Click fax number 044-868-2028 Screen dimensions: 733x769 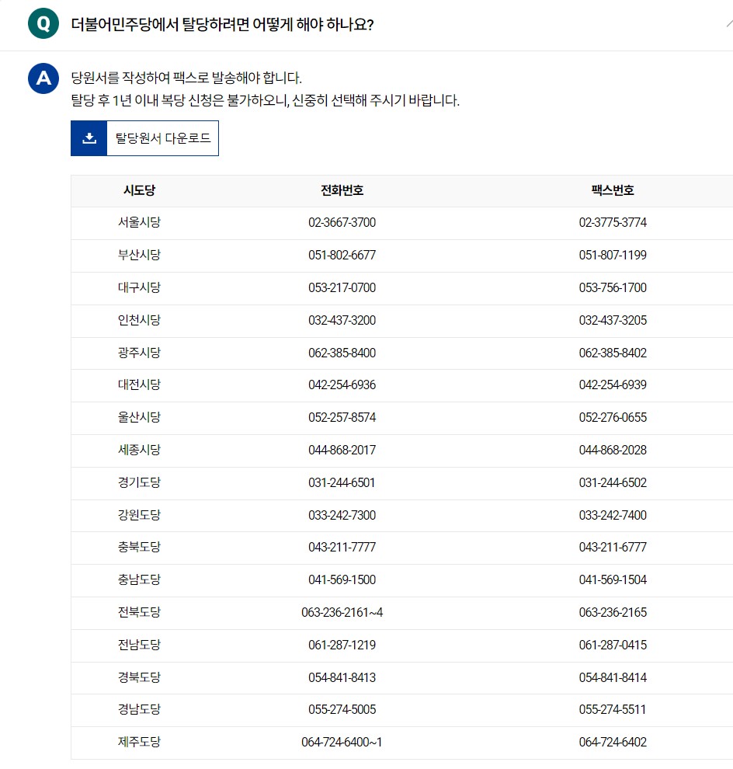613,450
